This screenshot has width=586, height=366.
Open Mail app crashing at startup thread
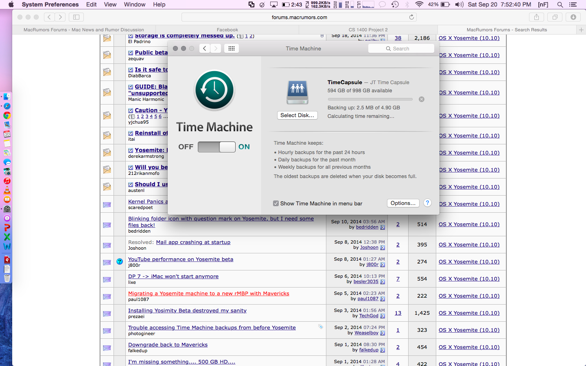click(193, 242)
